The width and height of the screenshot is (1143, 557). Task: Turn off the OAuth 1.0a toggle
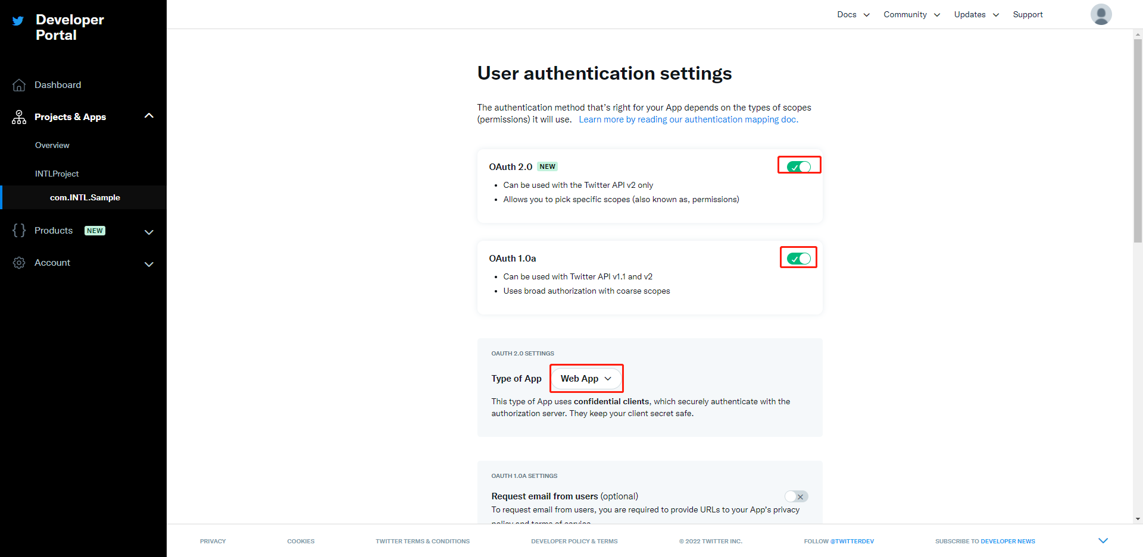(x=798, y=257)
